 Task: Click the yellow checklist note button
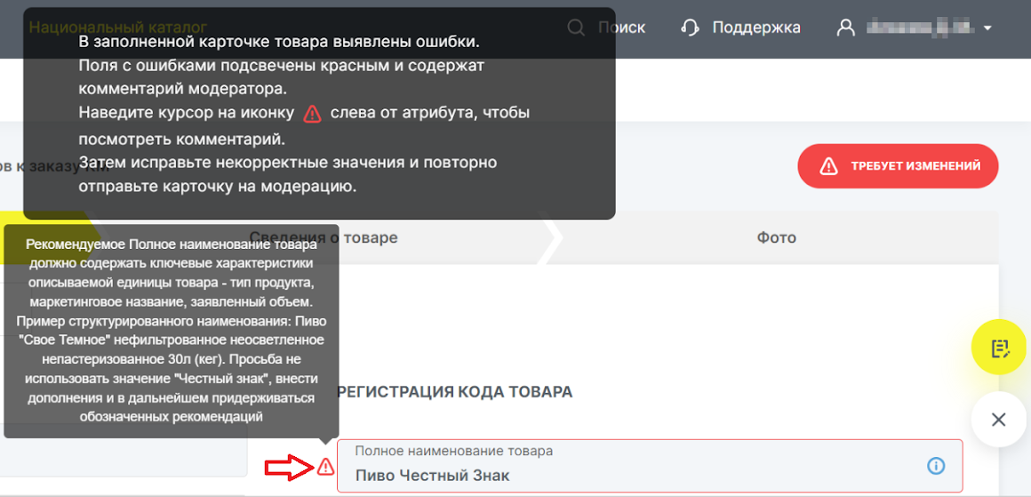998,348
